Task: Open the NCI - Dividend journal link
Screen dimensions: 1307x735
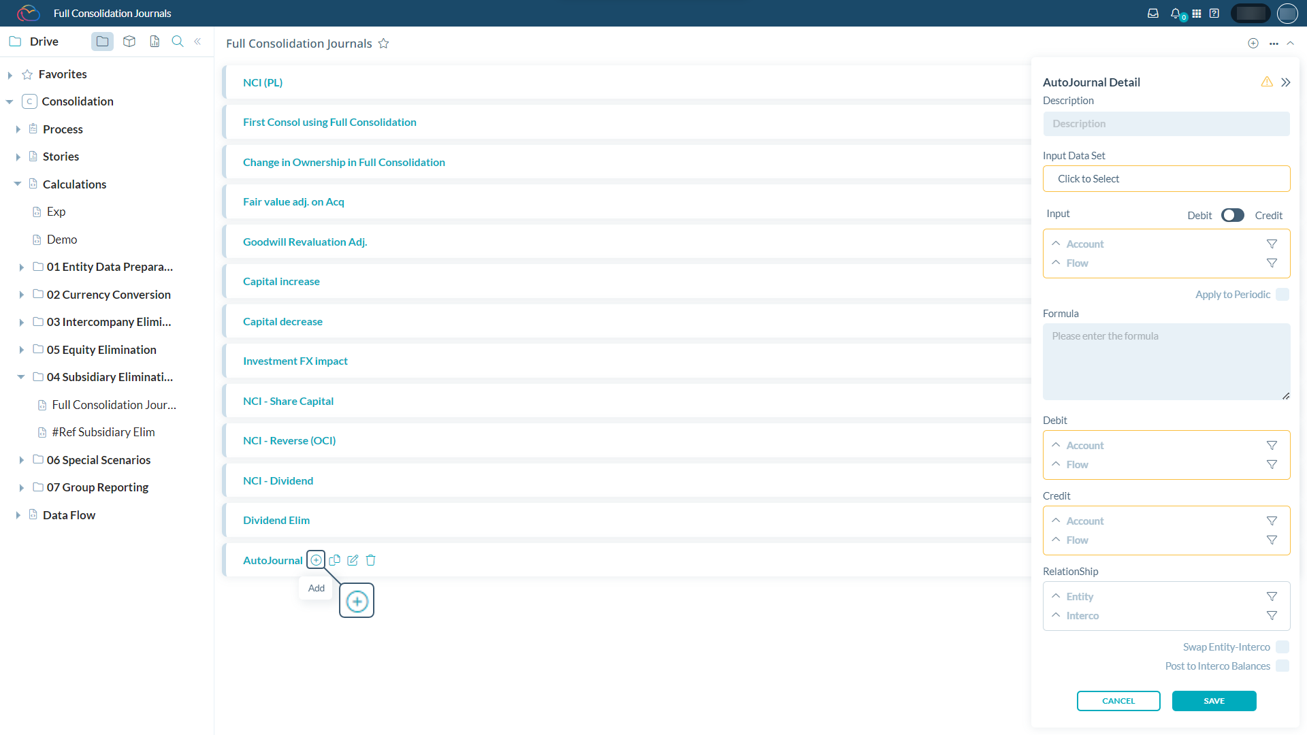Action: [278, 480]
